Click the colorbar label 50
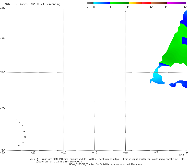 [151, 7]
